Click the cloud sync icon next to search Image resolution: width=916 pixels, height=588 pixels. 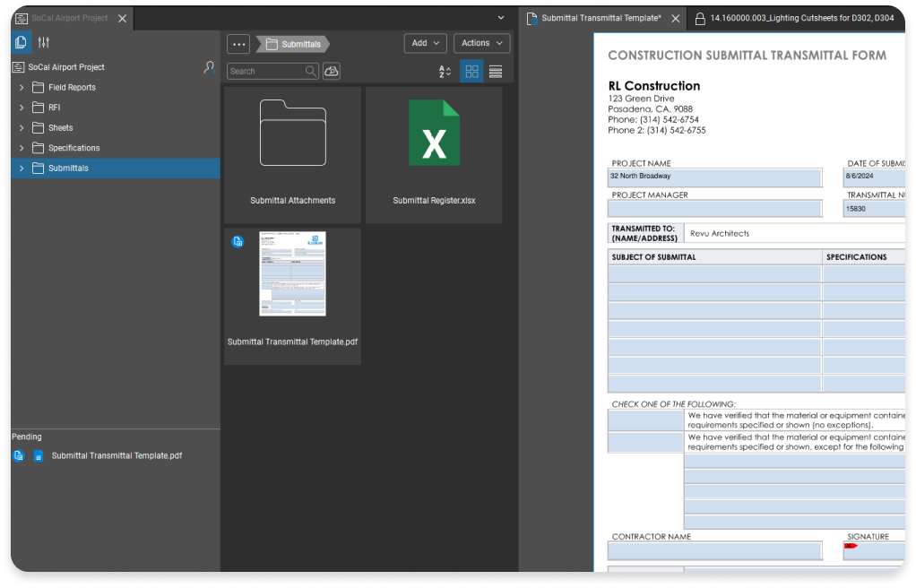[x=332, y=72]
